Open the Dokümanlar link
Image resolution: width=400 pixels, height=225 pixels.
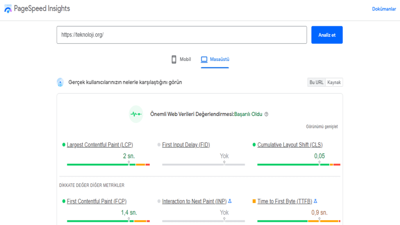384,9
